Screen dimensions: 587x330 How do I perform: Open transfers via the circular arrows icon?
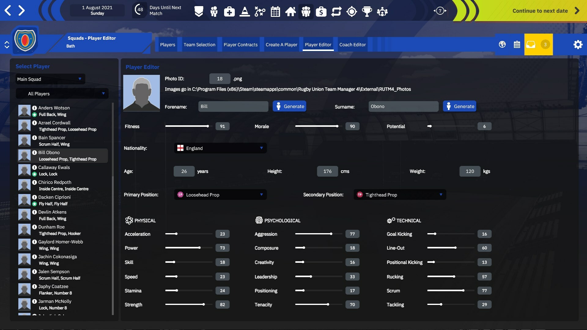click(337, 11)
